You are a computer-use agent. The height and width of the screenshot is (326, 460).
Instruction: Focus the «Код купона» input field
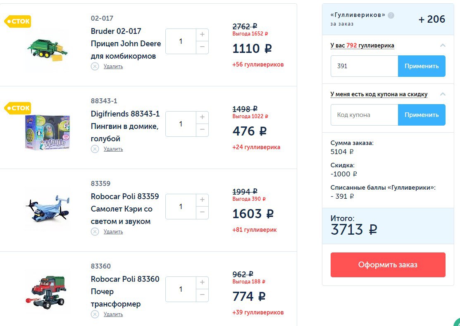[365, 114]
